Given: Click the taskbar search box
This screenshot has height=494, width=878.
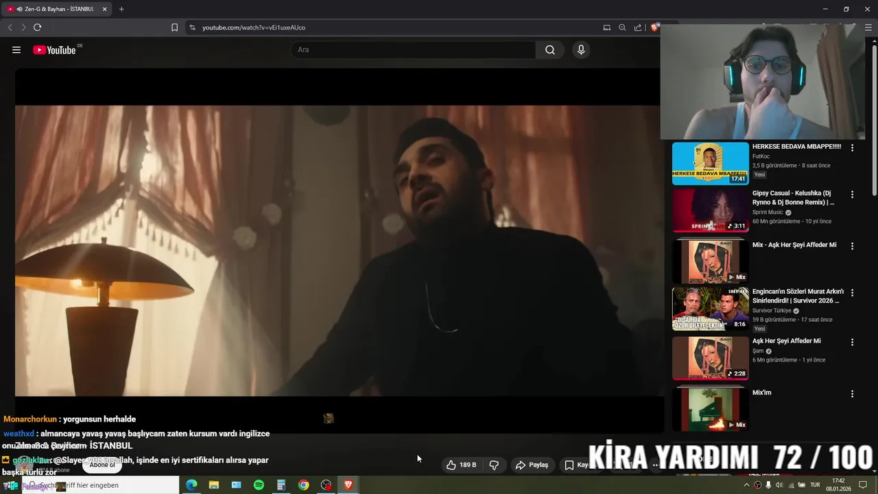Looking at the screenshot, I should [x=100, y=485].
